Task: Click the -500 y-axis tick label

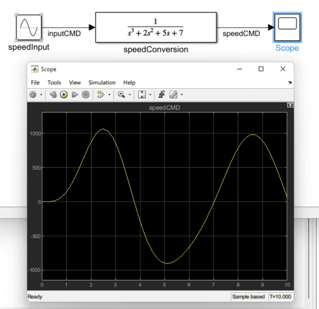Action: click(x=35, y=236)
